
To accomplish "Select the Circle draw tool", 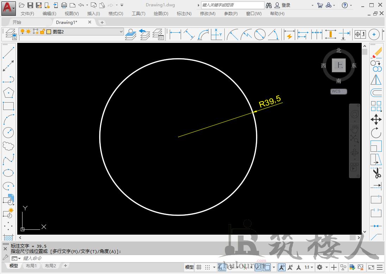I will pos(8,133).
